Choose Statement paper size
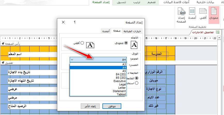Screen dimensions: 224x115 [x=98, y=91]
